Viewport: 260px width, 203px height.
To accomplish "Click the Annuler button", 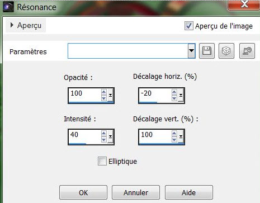I will click(136, 192).
